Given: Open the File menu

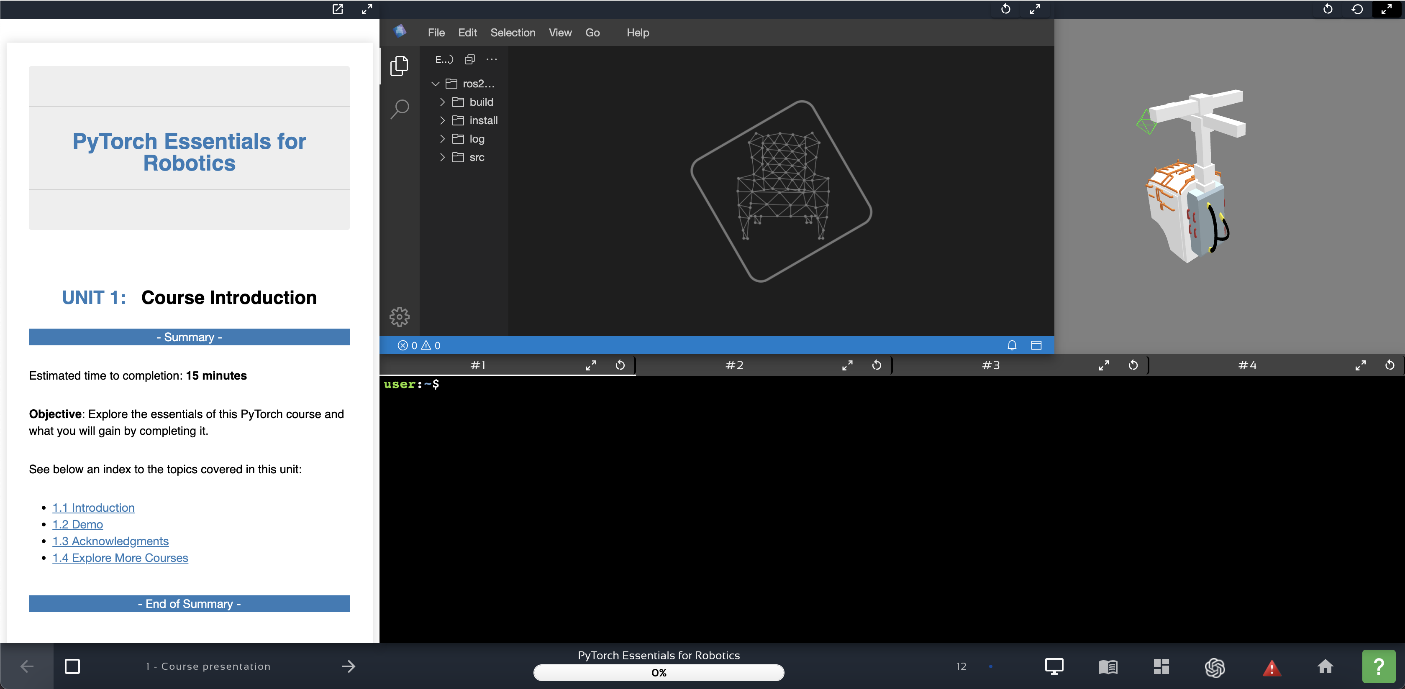Looking at the screenshot, I should pyautogui.click(x=436, y=33).
